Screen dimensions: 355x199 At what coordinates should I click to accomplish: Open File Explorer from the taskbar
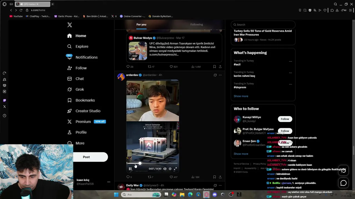(x=182, y=195)
